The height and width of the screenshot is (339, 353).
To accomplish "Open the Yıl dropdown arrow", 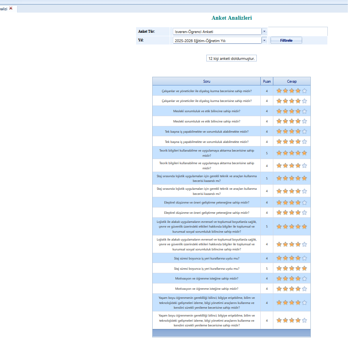I will (264, 41).
